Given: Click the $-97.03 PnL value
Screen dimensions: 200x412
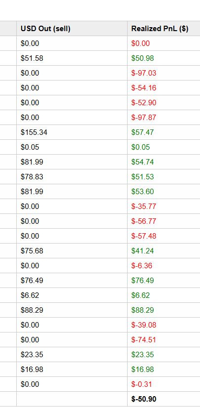Looking at the screenshot, I should pos(144,73).
